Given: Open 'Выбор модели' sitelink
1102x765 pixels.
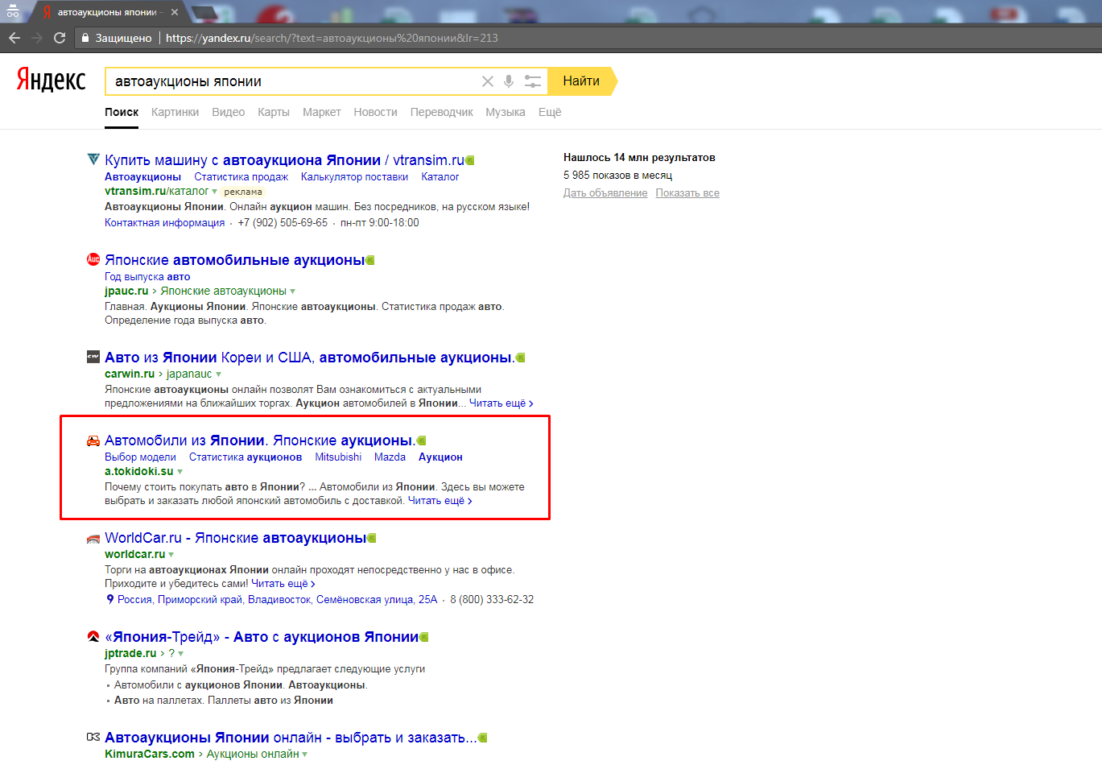Looking at the screenshot, I should tap(140, 457).
